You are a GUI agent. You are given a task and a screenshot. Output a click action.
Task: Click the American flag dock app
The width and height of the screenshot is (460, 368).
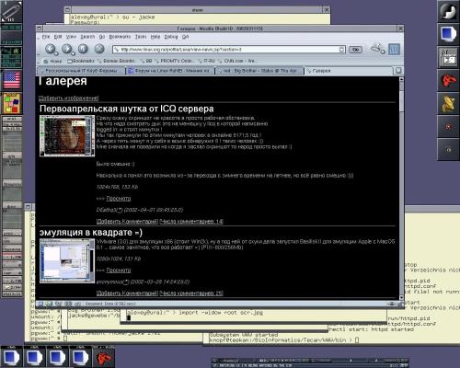click(11, 80)
